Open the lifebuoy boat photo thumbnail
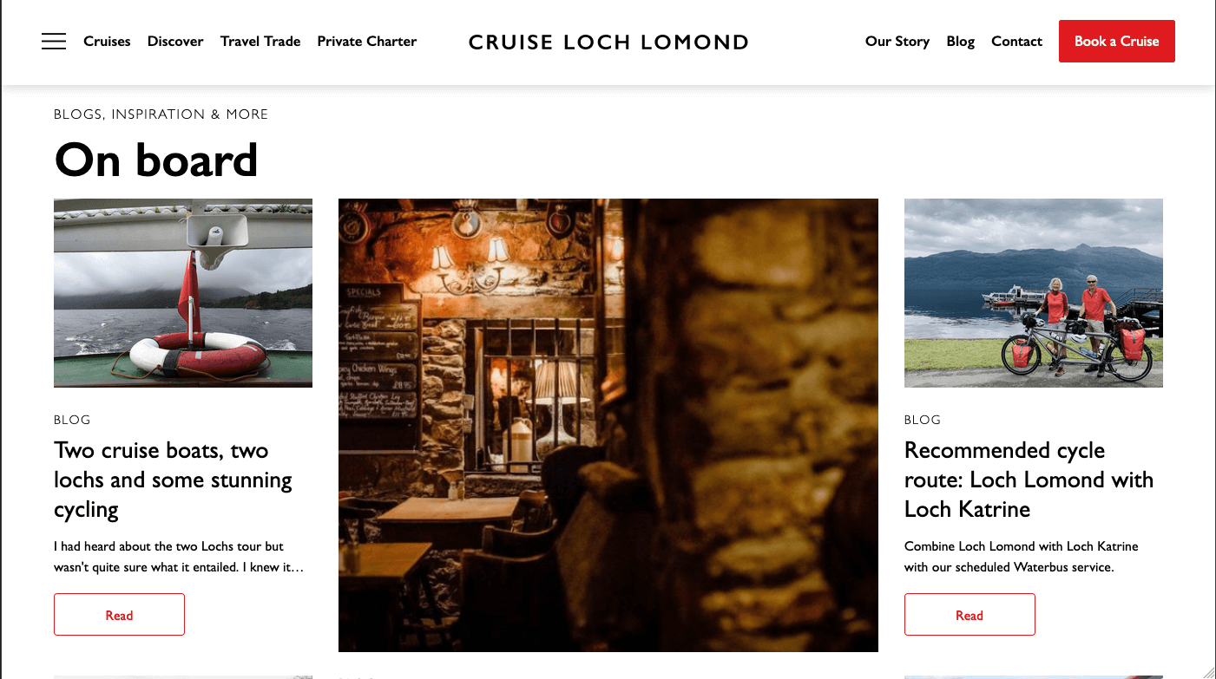Image resolution: width=1216 pixels, height=679 pixels. pos(183,293)
